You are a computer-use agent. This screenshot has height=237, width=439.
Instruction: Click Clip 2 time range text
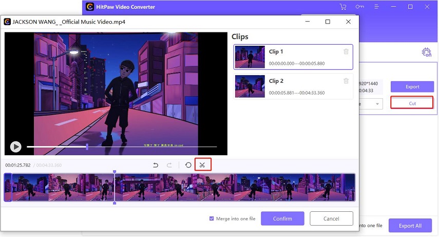297,93
